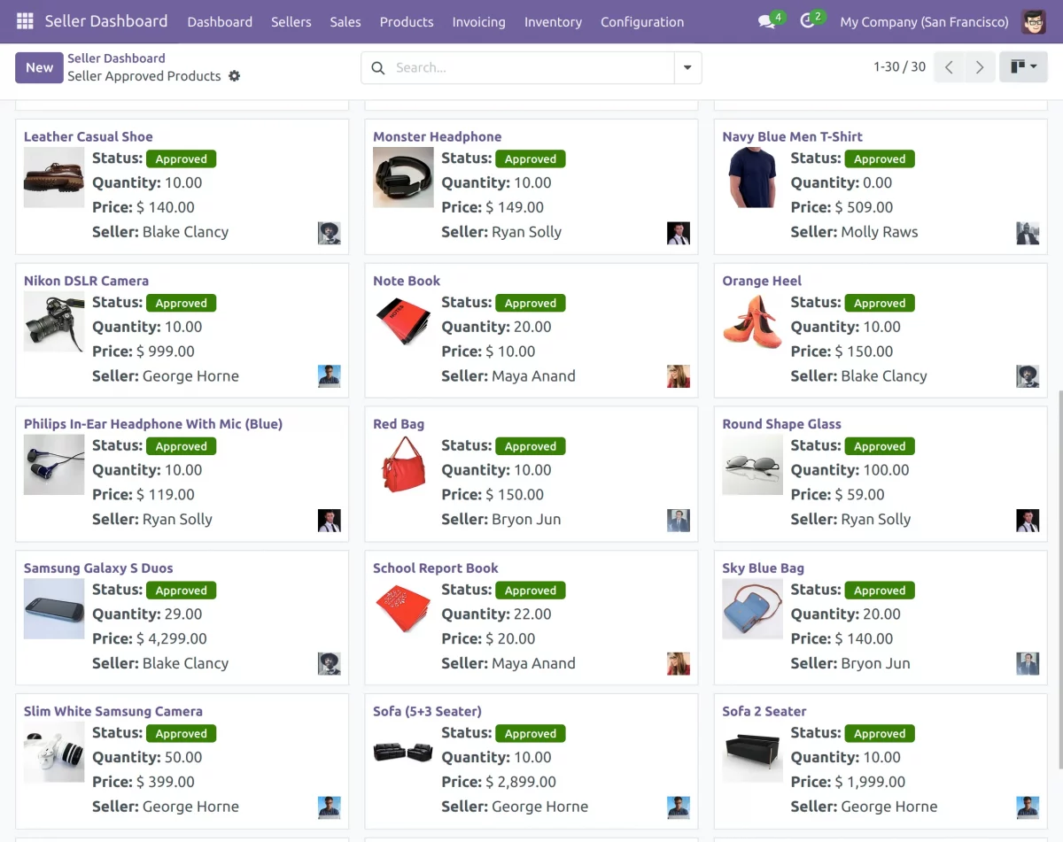Click Ryan Solly's avatar on Monster Headphone card
The image size is (1063, 842).
click(x=679, y=233)
